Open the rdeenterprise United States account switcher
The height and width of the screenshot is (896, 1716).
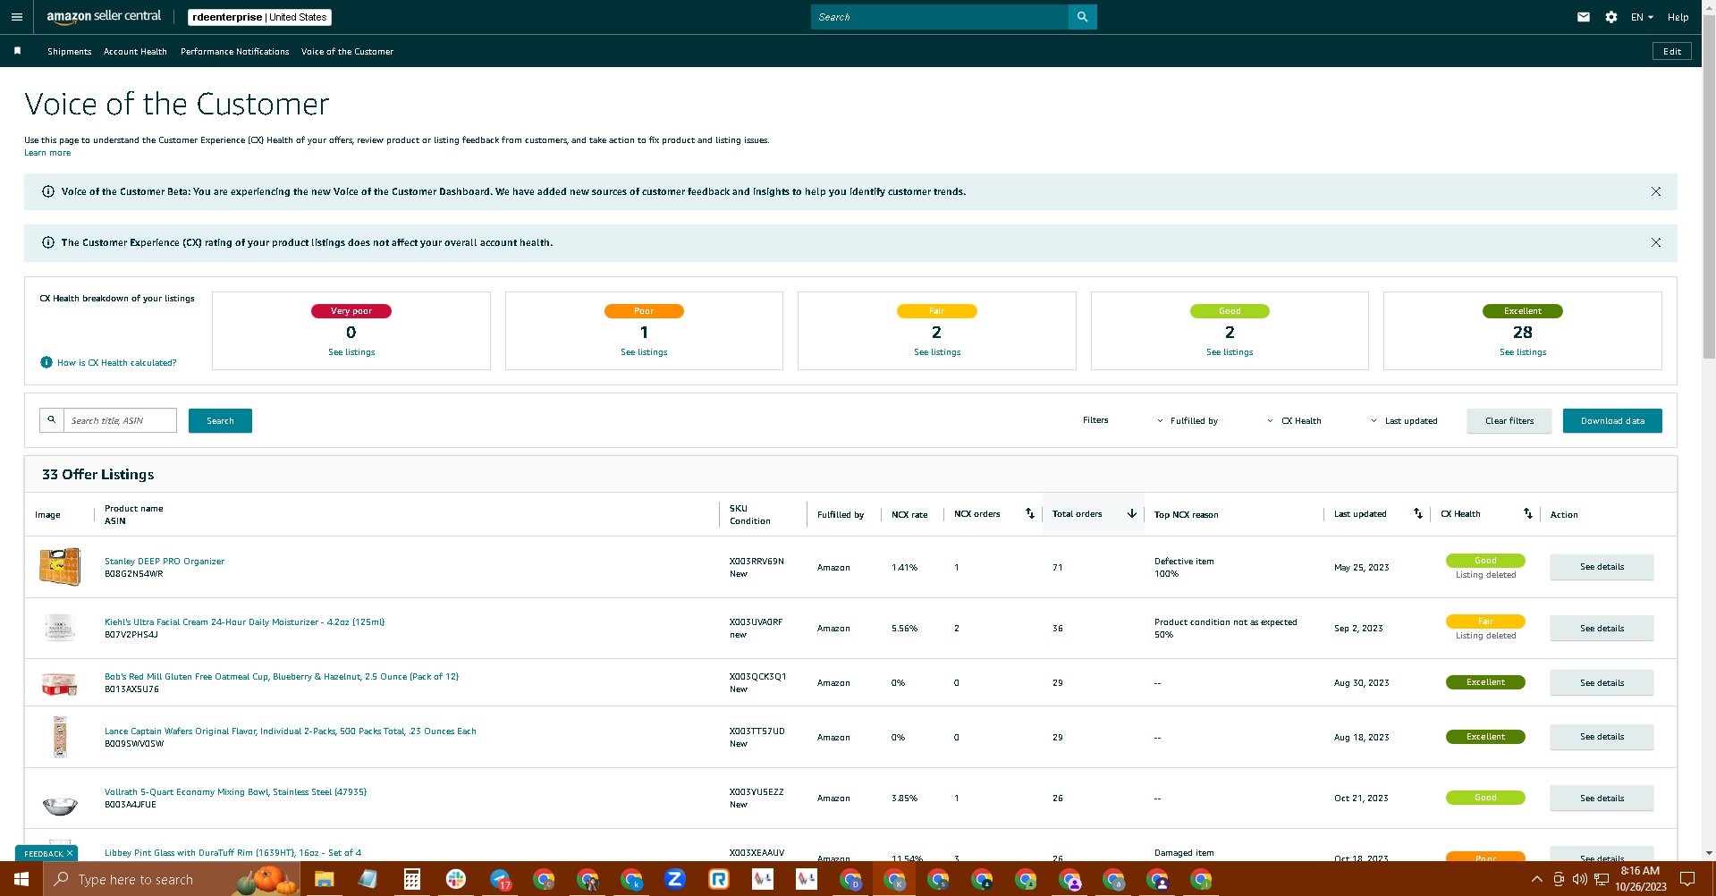259,17
